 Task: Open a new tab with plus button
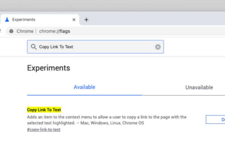[86, 19]
